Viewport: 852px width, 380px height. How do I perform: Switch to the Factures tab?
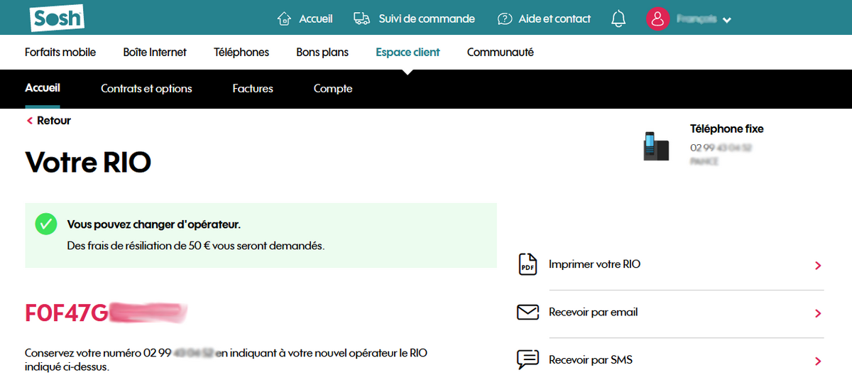pyautogui.click(x=253, y=89)
